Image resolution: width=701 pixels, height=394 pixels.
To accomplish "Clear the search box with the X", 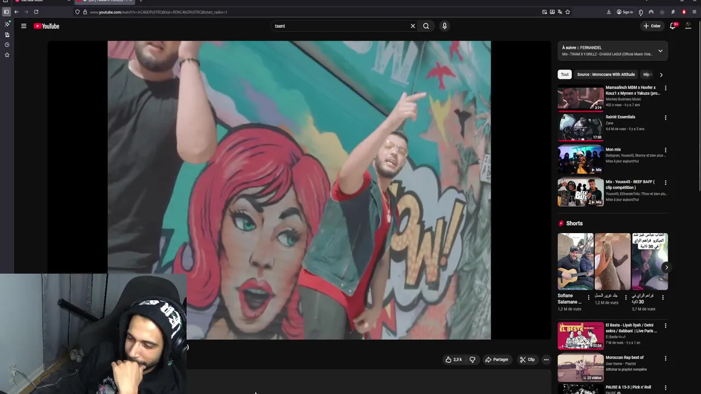I will (x=413, y=26).
